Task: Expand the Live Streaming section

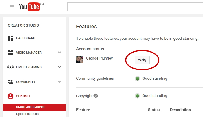Action: [59, 67]
